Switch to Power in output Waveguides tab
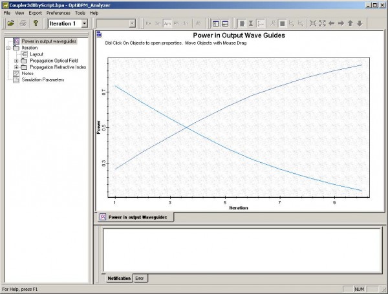Viewport: 388px width, 294px height. point(136,217)
